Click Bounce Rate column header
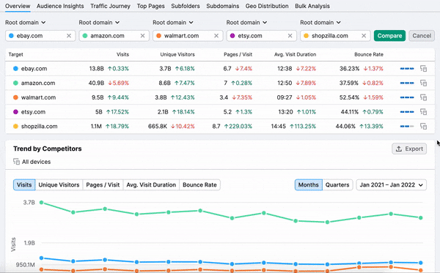Viewport: 440px width, 273px height. coord(369,54)
